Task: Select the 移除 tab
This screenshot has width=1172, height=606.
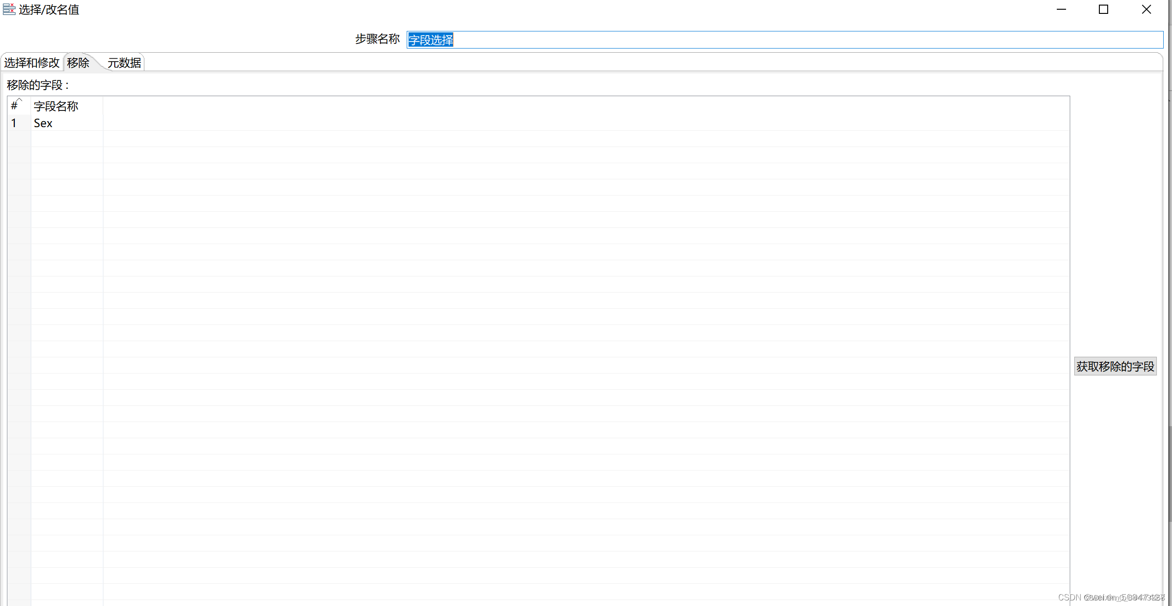Action: pyautogui.click(x=78, y=62)
